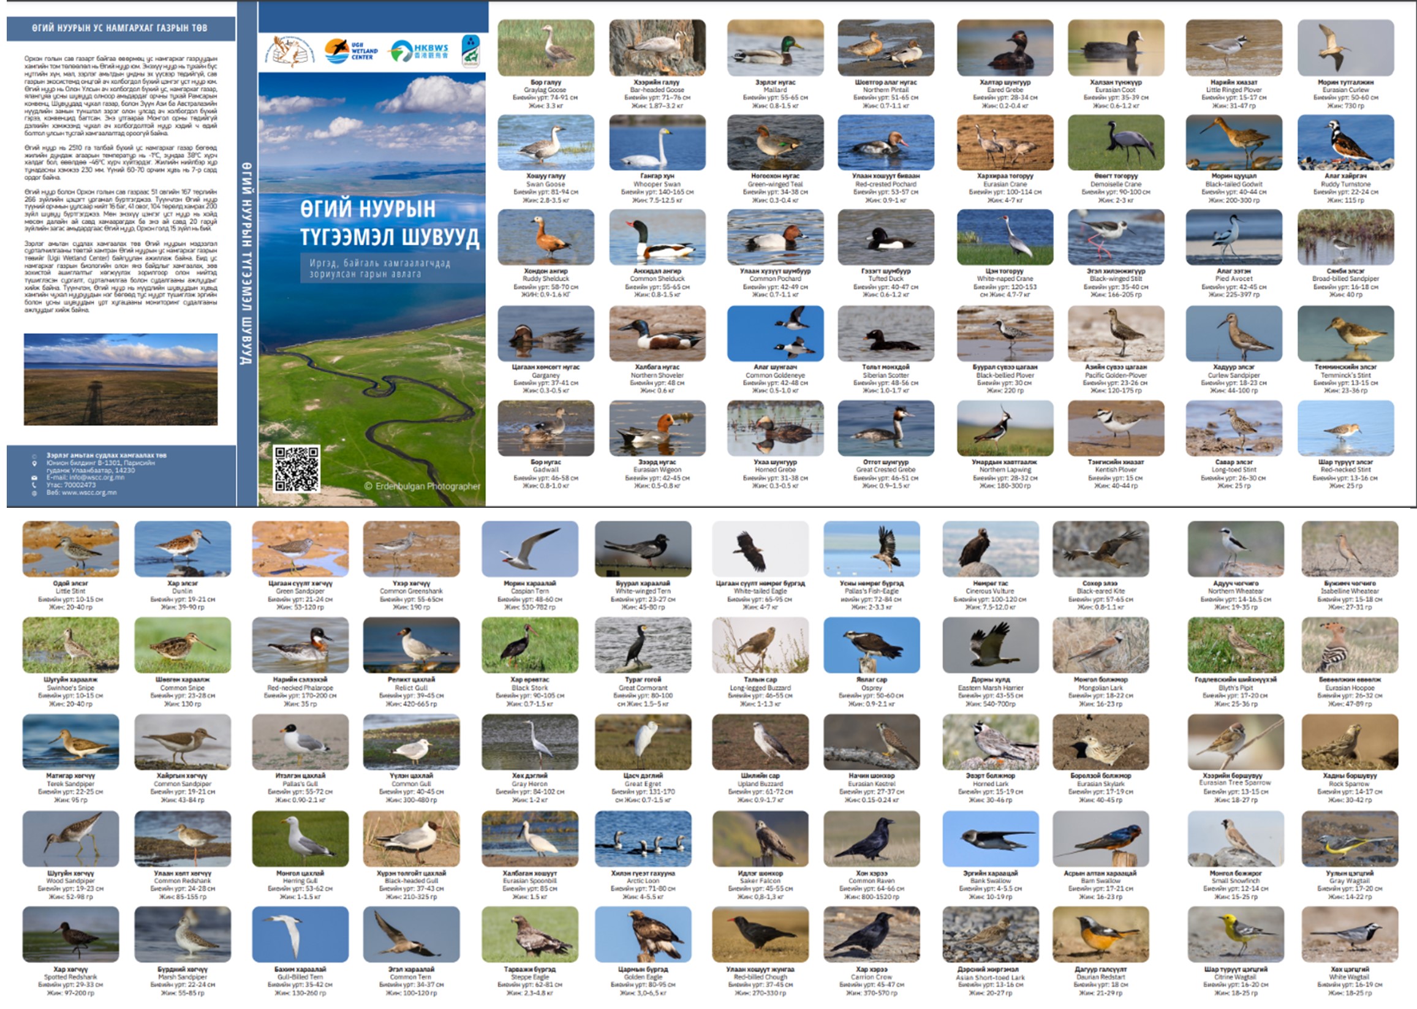The image size is (1417, 1009).
Task: Click the Erdenbulgan Photographer credit
Action: tap(422, 486)
